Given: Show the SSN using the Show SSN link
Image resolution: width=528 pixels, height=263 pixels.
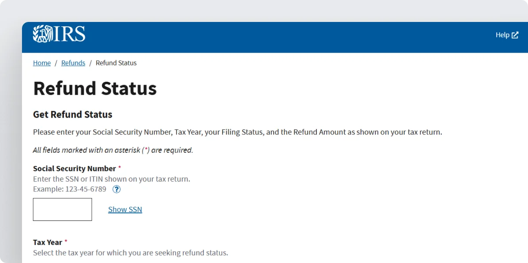Looking at the screenshot, I should click(x=125, y=209).
